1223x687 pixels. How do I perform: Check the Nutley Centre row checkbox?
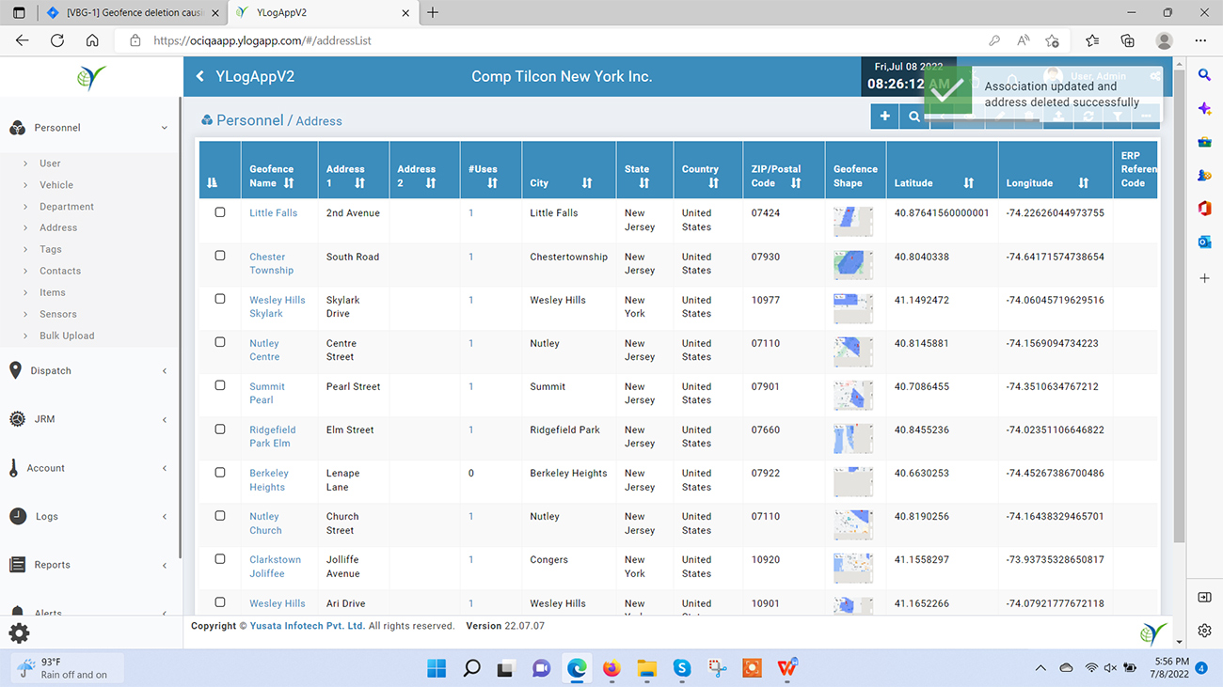tap(220, 342)
